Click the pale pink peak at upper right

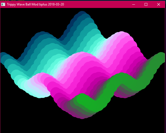[123, 38]
